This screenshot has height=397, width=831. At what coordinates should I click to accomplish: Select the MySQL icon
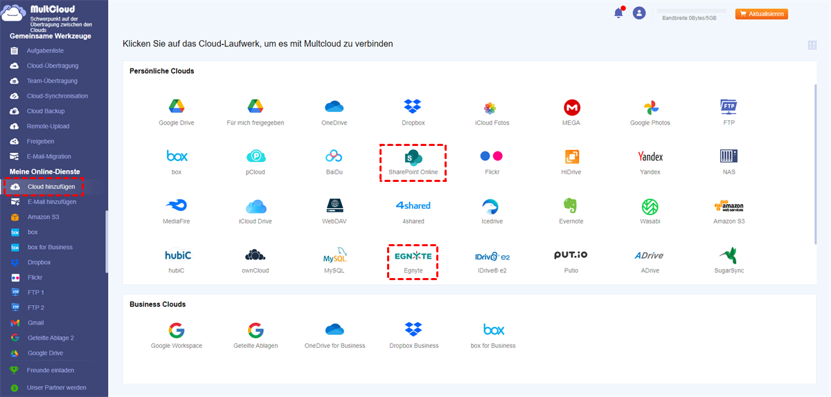coord(334,255)
